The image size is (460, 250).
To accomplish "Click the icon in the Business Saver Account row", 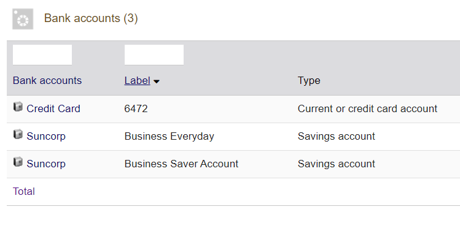I will [x=18, y=163].
